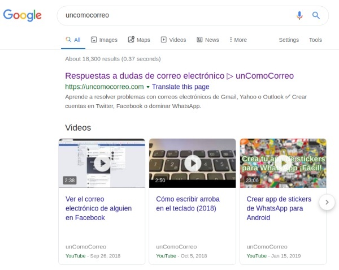339x270 pixels.
Task: Open search Settings
Action: click(289, 40)
